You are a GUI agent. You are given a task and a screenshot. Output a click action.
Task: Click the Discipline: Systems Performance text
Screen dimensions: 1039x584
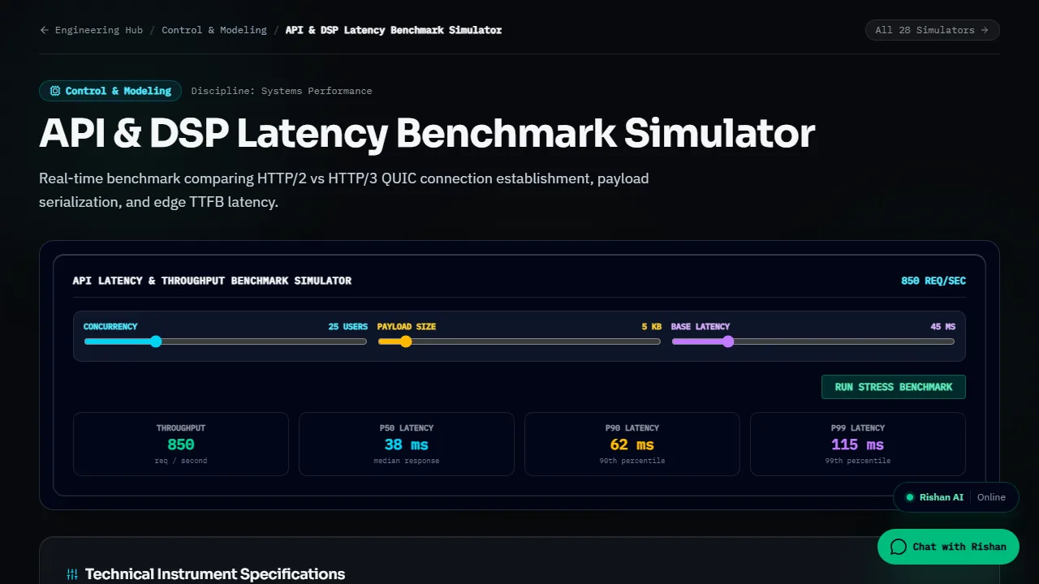(x=282, y=91)
